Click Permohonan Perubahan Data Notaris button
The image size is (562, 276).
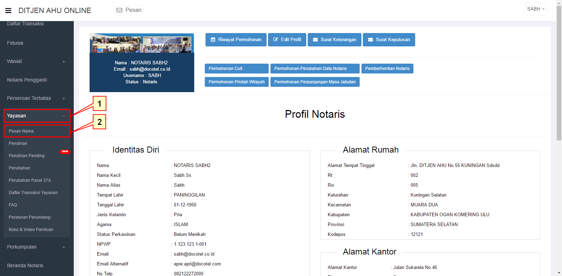tap(315, 69)
